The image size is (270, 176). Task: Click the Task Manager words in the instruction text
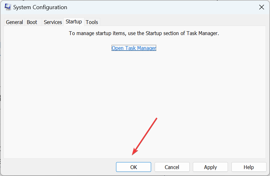(x=202, y=33)
